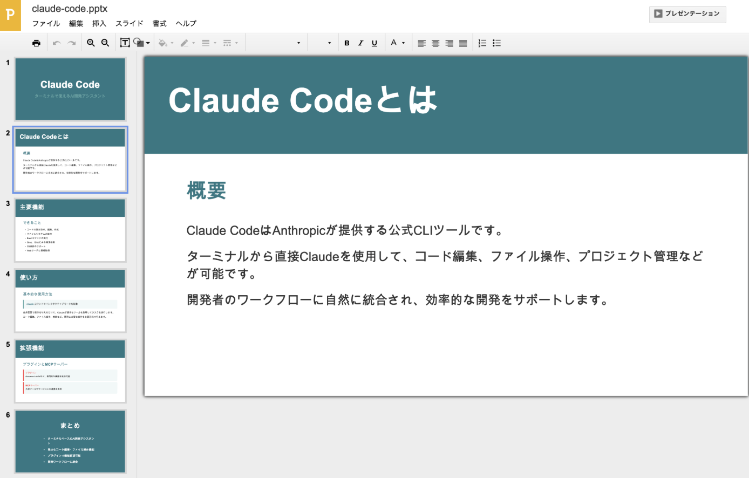Open the スライド menu
Screen dimensions: 749x478
(x=130, y=24)
